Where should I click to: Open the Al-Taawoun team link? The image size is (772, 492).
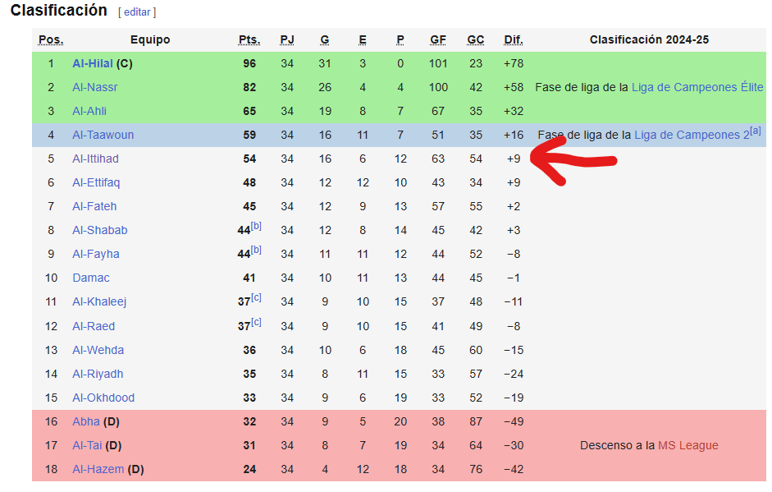(103, 135)
